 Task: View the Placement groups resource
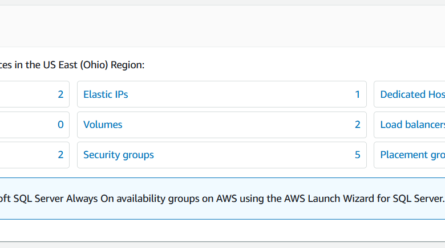412,155
